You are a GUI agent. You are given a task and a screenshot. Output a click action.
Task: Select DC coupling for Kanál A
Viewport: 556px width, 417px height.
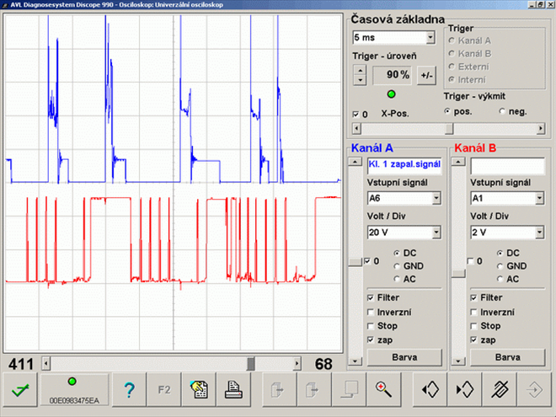397,254
